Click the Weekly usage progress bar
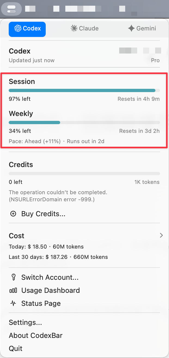Screen dimensions: 169x358 tap(84, 123)
